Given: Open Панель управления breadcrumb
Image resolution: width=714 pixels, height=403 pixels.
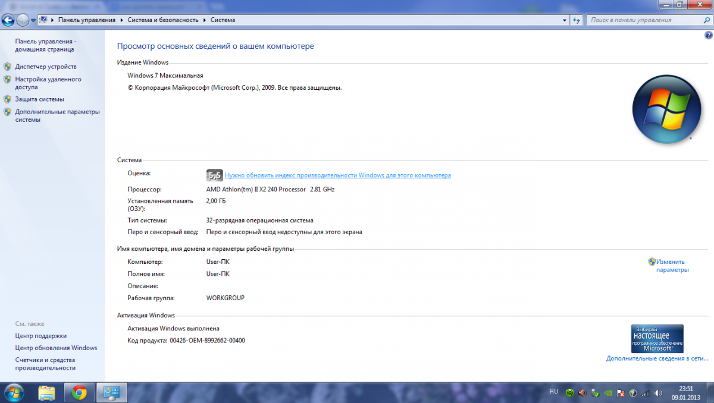Looking at the screenshot, I should (x=87, y=20).
